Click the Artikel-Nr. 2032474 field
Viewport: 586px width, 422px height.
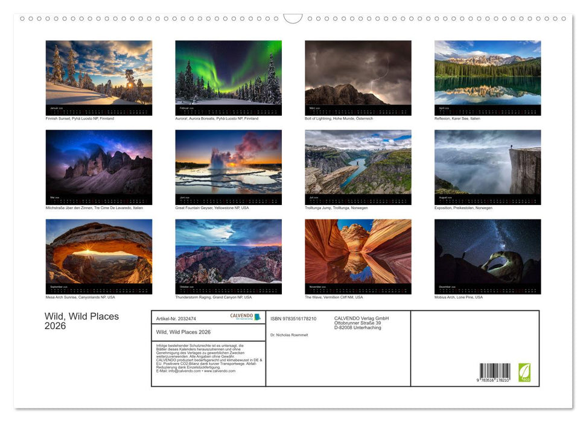[176, 318]
